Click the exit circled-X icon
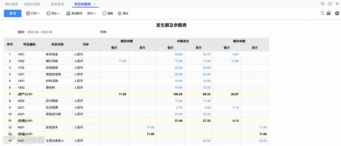The image size is (341, 146). coord(119,14)
